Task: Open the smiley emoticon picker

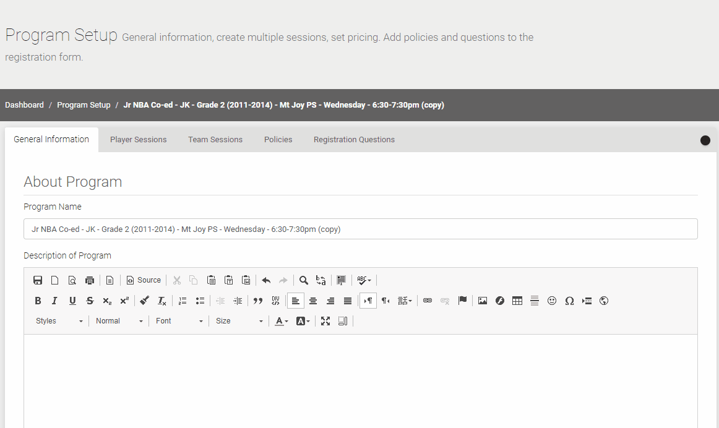Action: [x=552, y=301]
